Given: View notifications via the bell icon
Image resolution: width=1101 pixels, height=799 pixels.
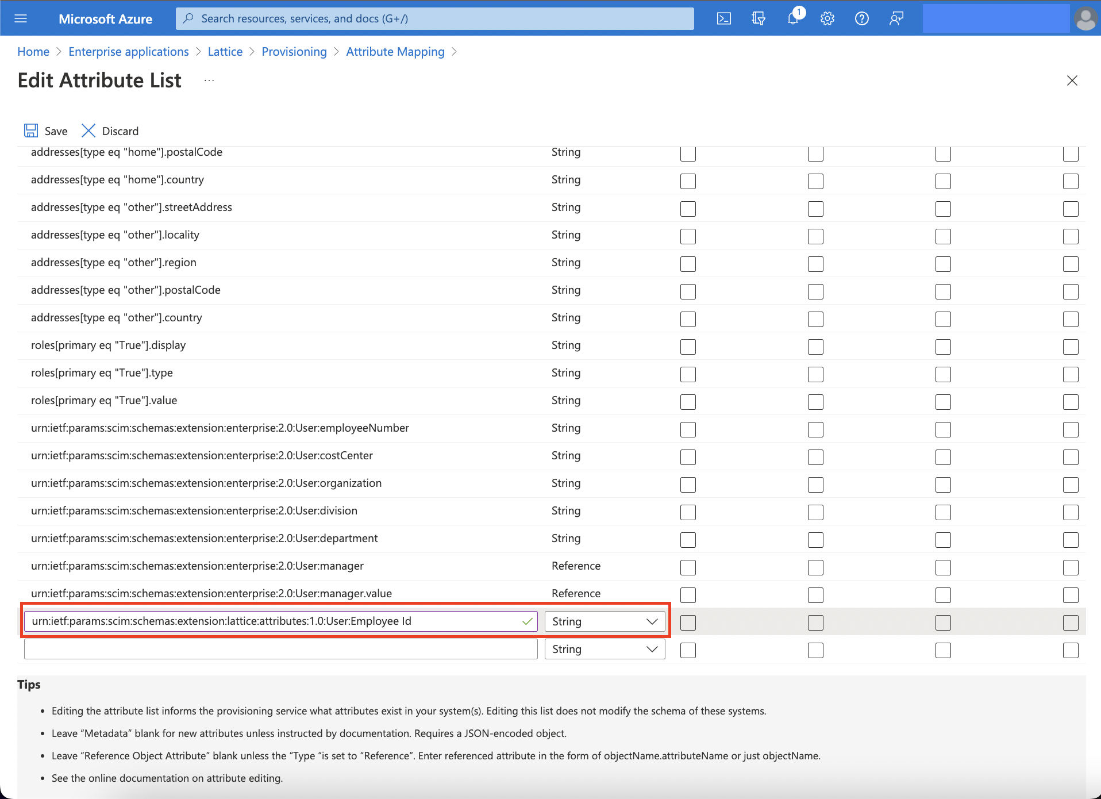Looking at the screenshot, I should 793,18.
